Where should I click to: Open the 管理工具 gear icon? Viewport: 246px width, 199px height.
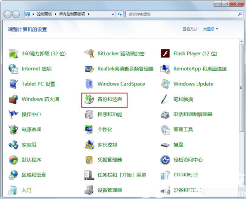[x=165, y=130]
